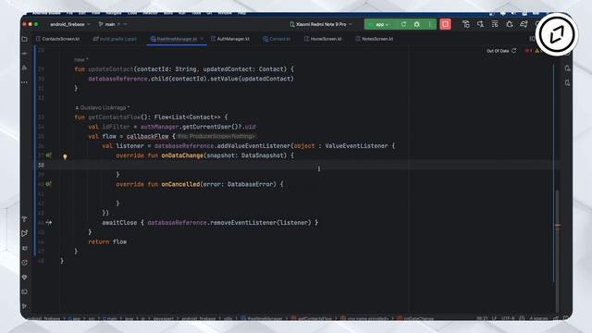Open the Contact.kt tab
This screenshot has width=592, height=333.
277,39
